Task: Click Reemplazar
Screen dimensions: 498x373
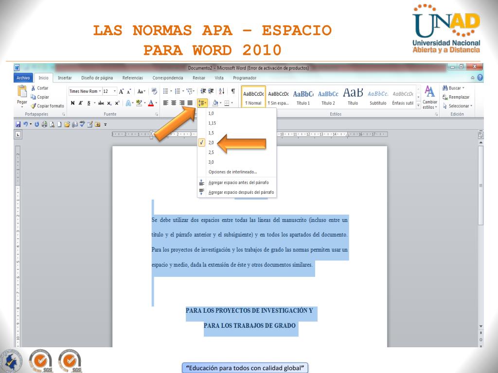Action: 456,97
